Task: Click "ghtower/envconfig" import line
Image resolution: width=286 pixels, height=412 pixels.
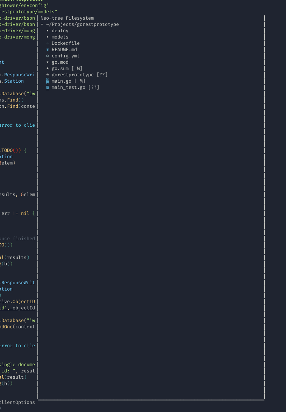Action: pos(24,6)
